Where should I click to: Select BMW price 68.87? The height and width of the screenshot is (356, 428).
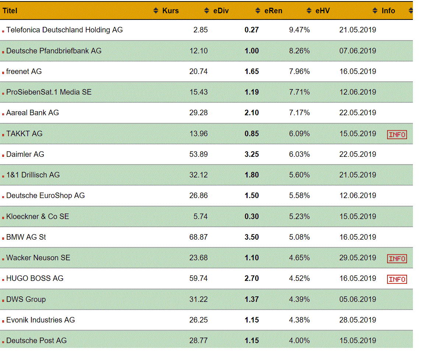[x=199, y=237]
